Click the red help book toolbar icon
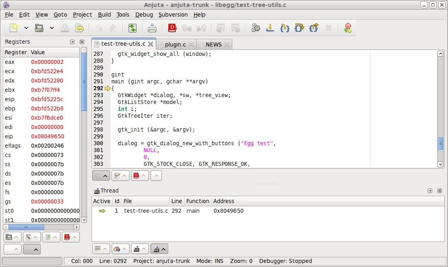This screenshot has height=267, width=448. (172, 28)
